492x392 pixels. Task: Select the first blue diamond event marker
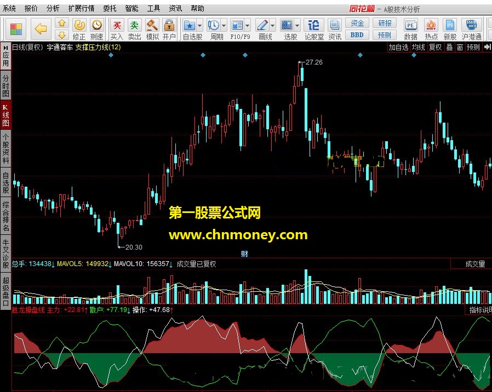tap(111, 55)
